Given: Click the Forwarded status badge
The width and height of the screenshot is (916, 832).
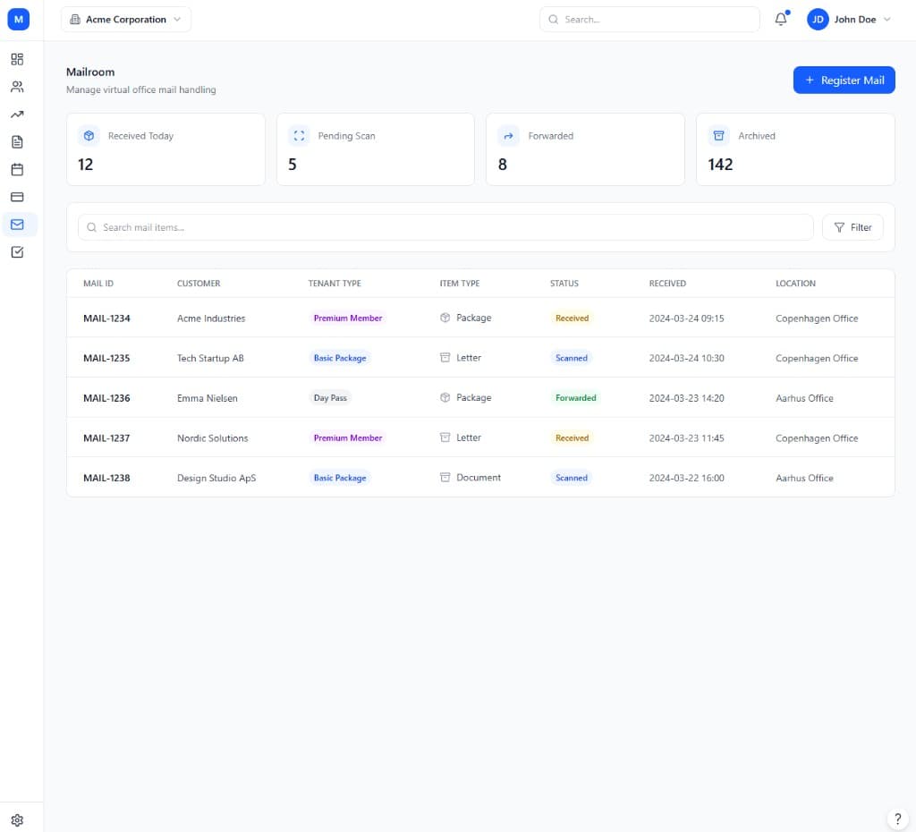Looking at the screenshot, I should tap(575, 397).
